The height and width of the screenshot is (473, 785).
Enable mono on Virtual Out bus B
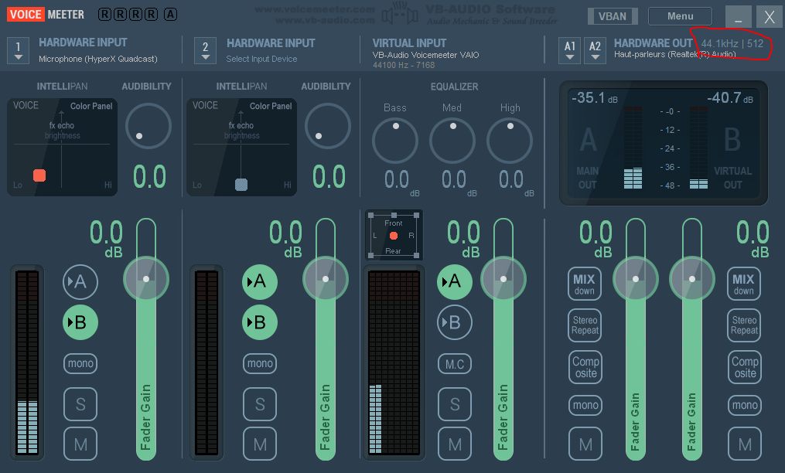pos(745,405)
